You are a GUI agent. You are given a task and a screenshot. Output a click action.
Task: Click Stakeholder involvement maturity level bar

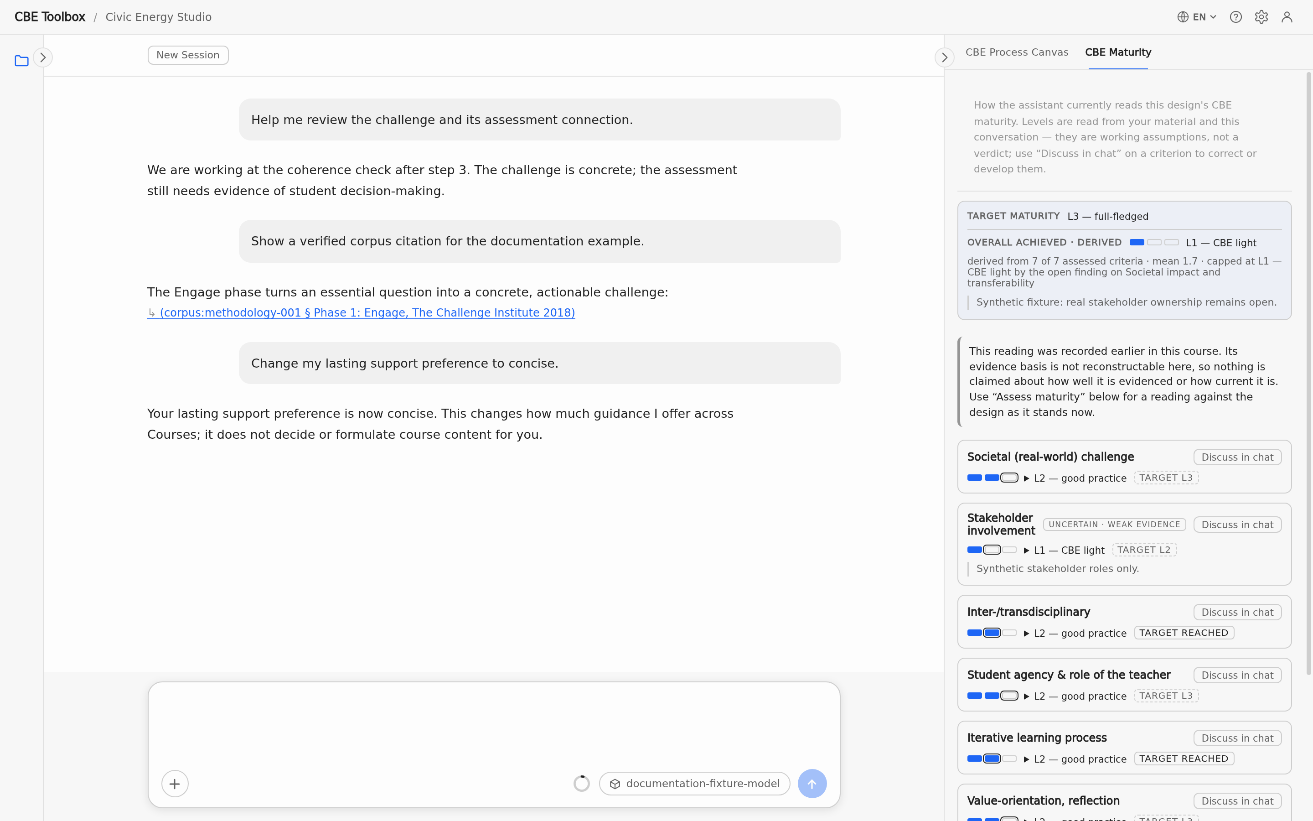coord(993,550)
